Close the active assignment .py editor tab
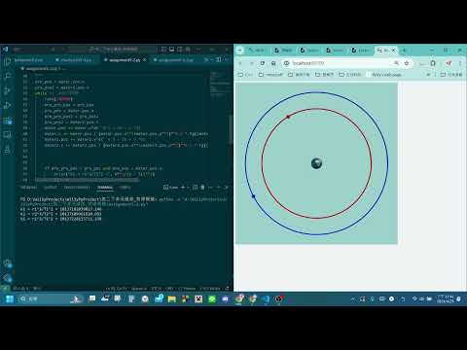Viewport: 467px width, 350px height. click(x=145, y=60)
